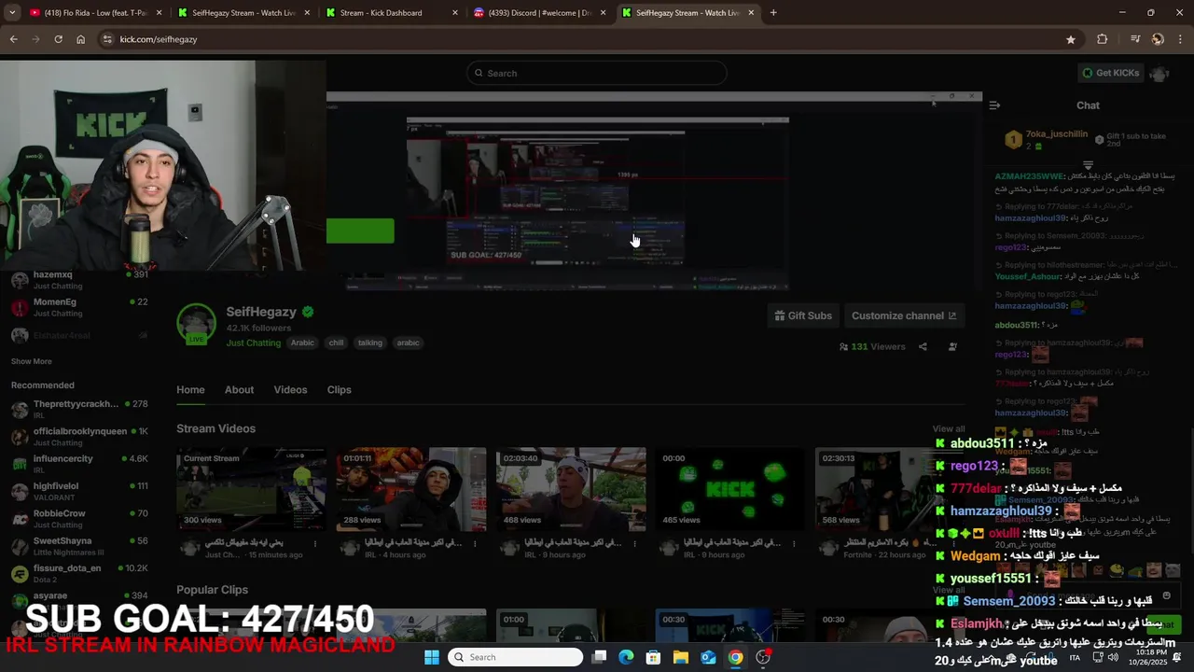Open Chrome media controls icon

pos(1134,39)
